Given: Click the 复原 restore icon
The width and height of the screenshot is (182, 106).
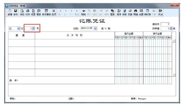Looking at the screenshot, I should [112, 13].
